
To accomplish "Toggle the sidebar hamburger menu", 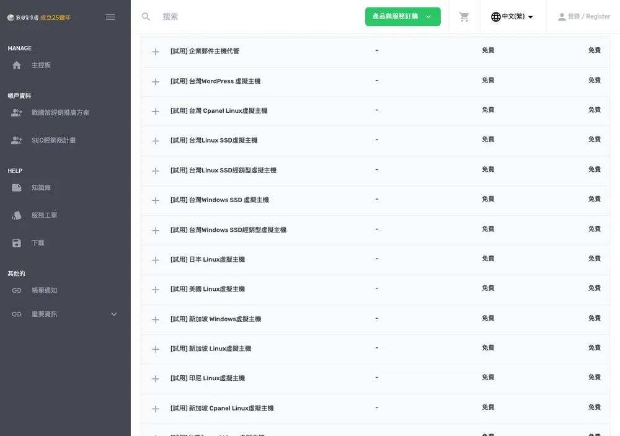I will coord(110,17).
